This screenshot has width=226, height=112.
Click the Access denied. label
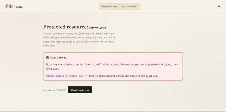pyautogui.click(x=58, y=58)
